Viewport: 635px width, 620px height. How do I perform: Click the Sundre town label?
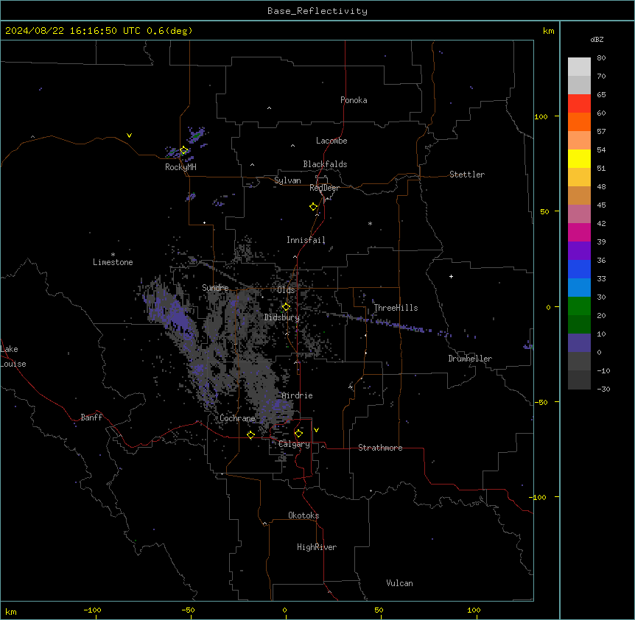click(x=215, y=288)
